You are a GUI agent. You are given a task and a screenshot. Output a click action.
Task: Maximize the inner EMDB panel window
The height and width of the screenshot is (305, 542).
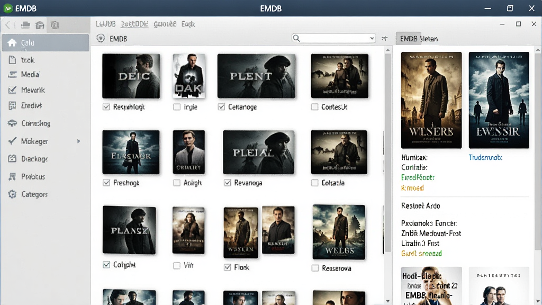(519, 24)
